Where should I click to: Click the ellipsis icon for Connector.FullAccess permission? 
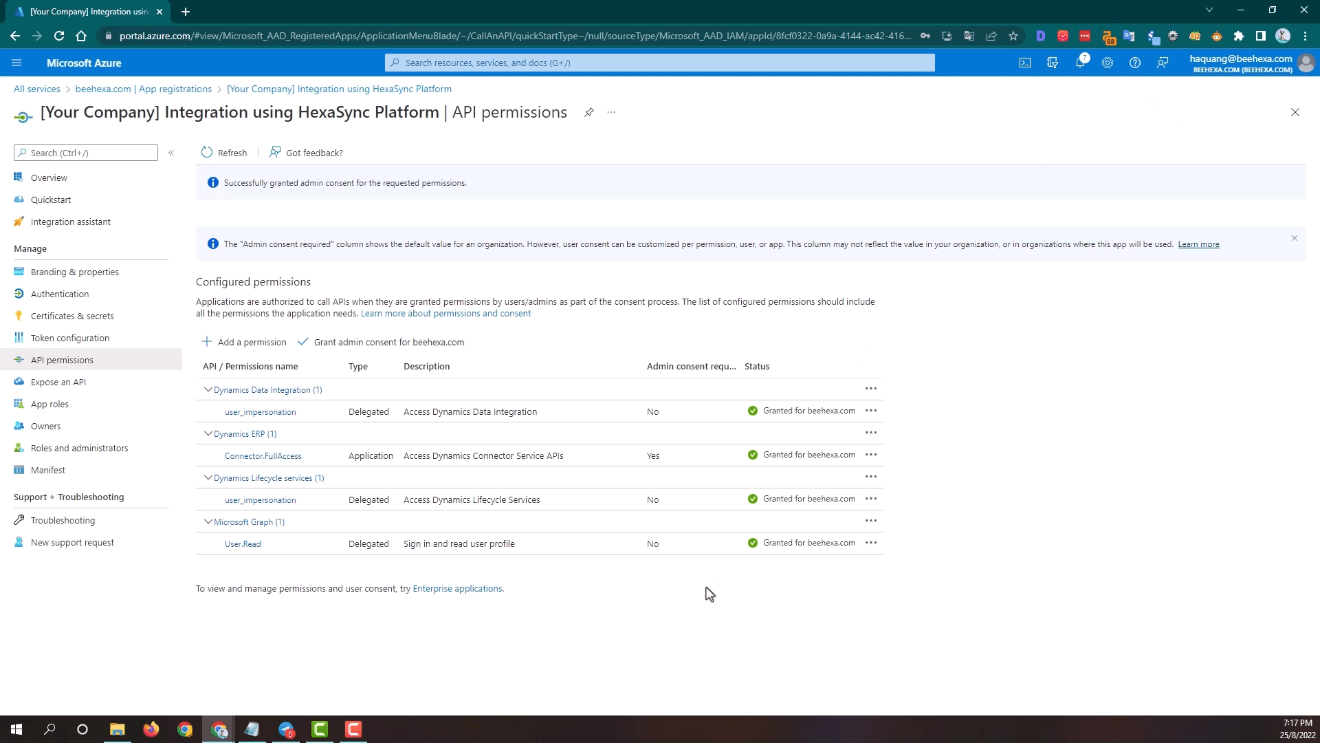tap(871, 455)
